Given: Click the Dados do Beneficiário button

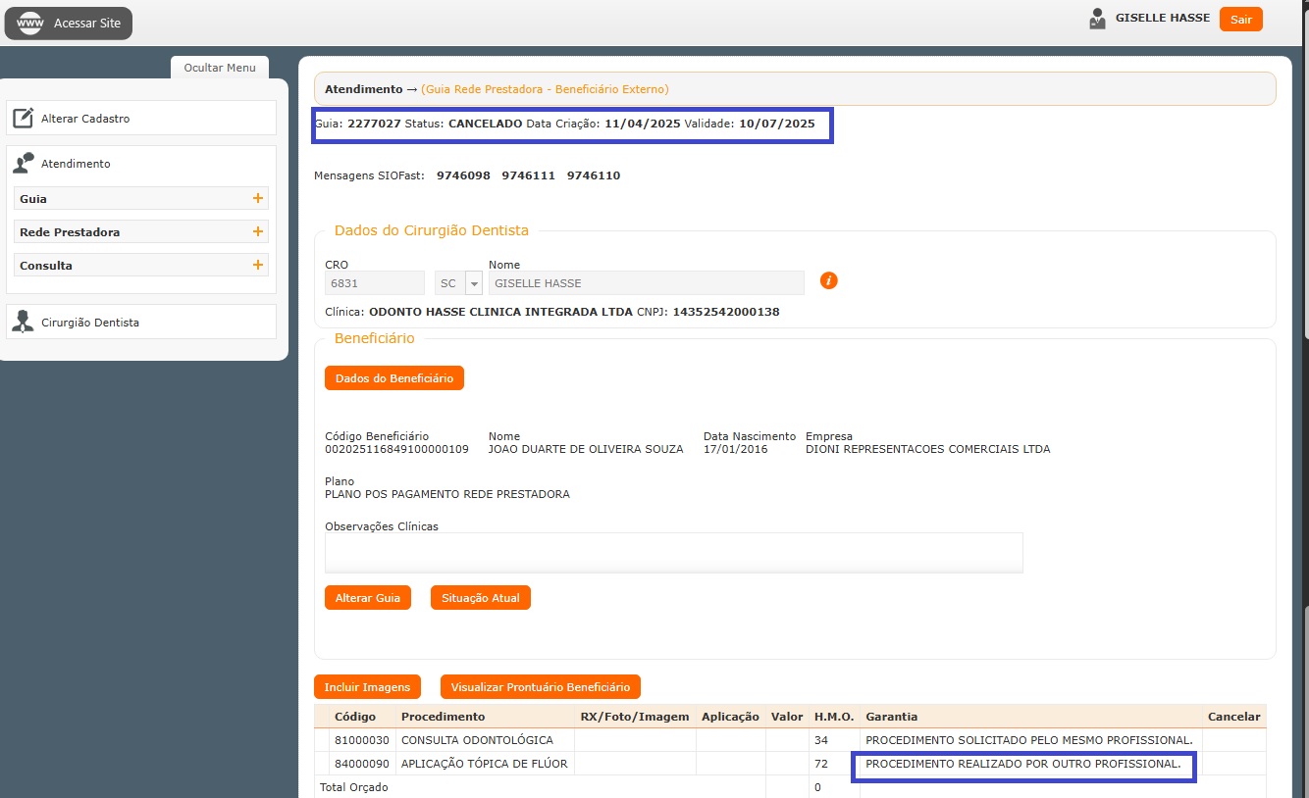Looking at the screenshot, I should 393,378.
